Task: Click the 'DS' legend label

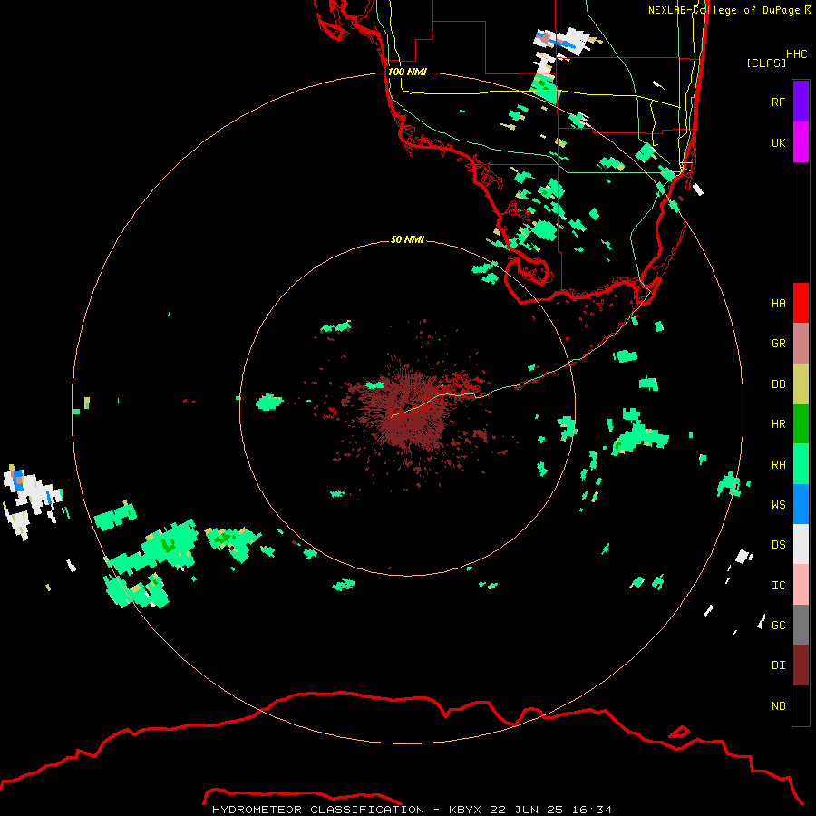Action: (778, 545)
